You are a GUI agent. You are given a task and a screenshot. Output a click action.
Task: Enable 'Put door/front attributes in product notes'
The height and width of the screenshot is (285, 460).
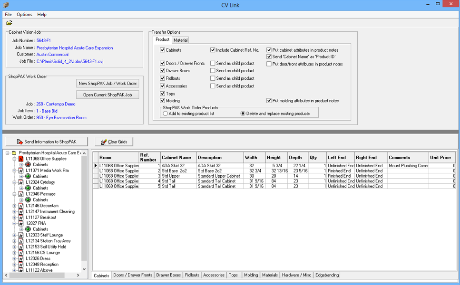click(x=269, y=64)
